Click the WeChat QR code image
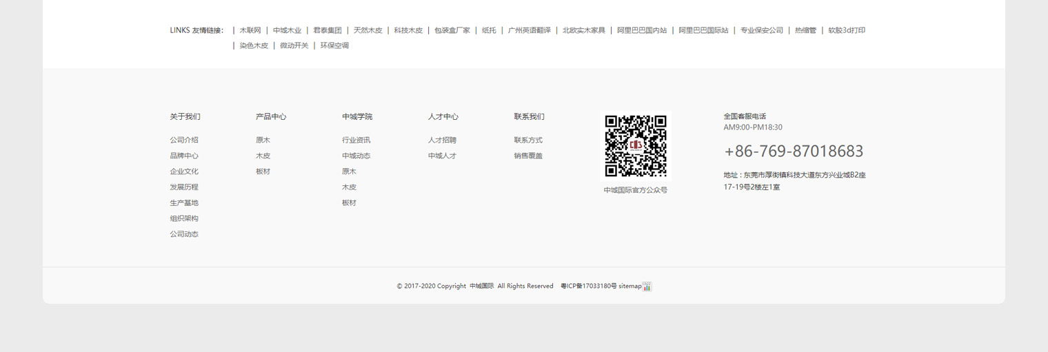Screen dimensions: 1048x352 (x=635, y=145)
